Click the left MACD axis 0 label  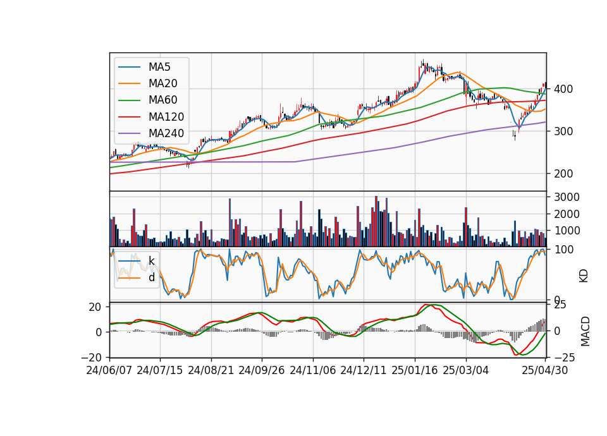(99, 332)
